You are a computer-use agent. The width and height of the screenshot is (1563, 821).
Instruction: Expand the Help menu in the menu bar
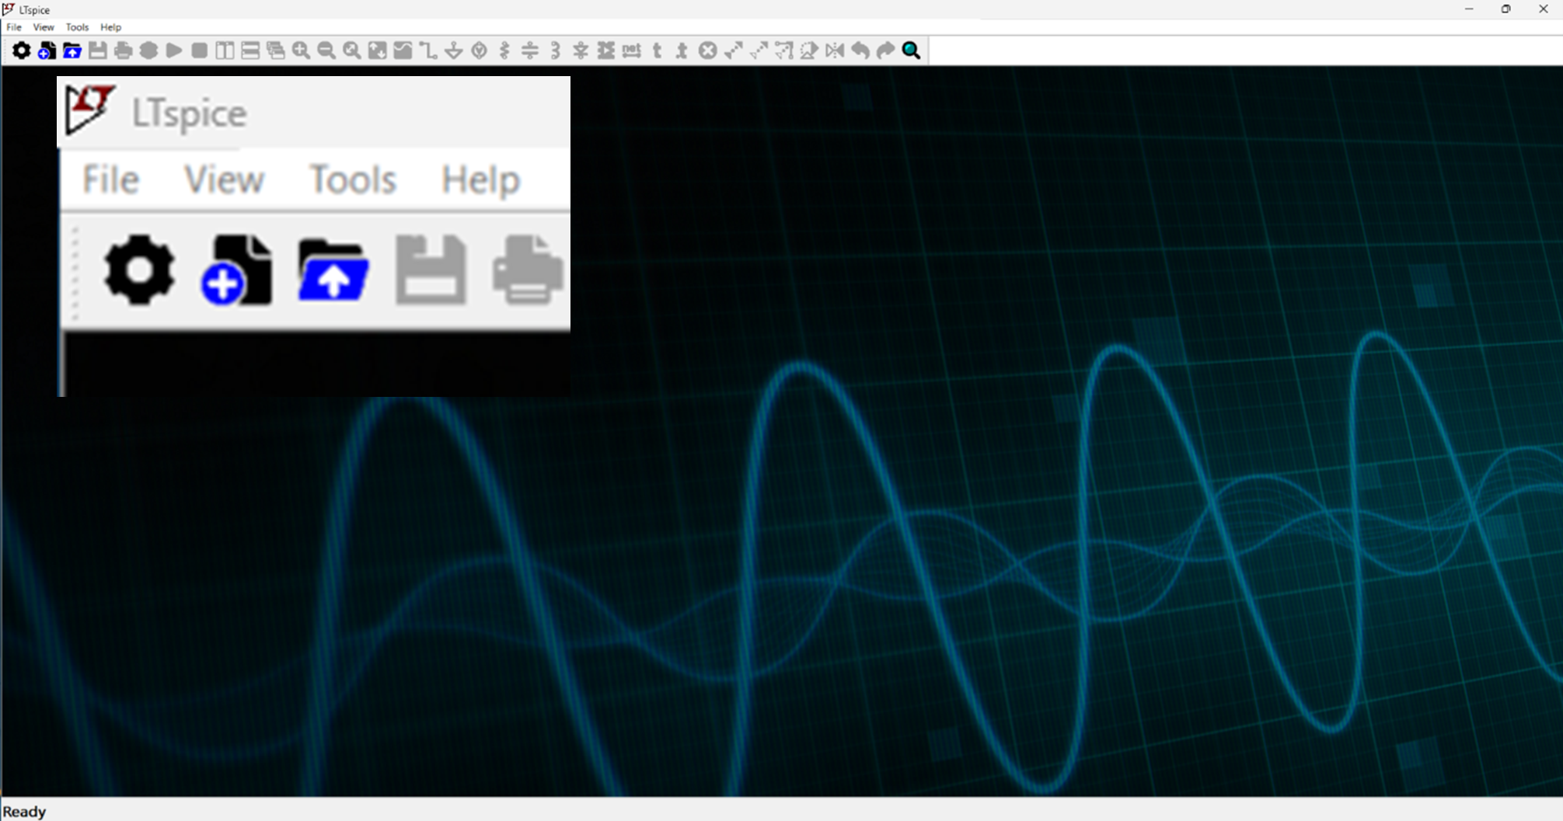(110, 27)
